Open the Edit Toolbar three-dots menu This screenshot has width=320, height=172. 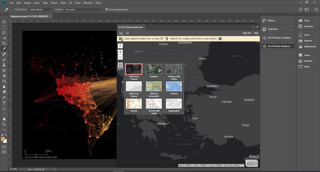[x=4, y=130]
